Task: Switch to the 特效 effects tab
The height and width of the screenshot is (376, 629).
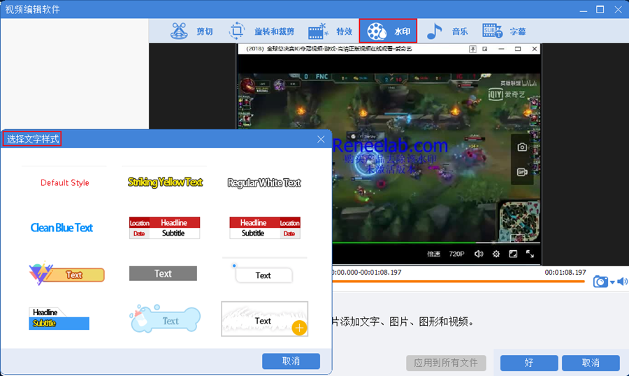Action: point(330,31)
